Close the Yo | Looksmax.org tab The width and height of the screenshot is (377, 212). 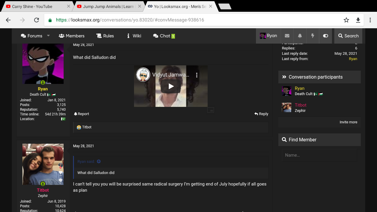coord(211,6)
